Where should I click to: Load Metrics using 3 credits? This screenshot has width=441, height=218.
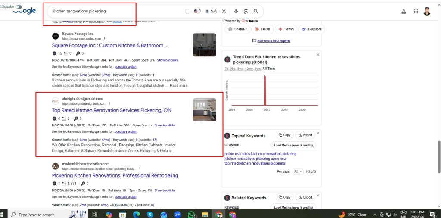(x=294, y=146)
